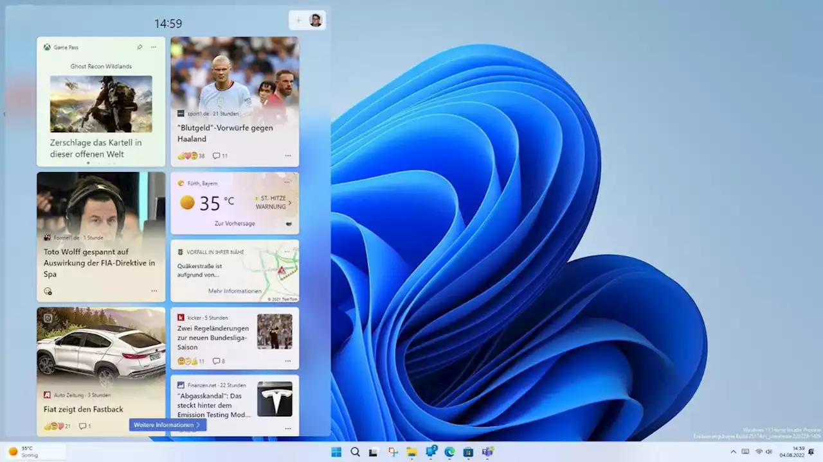Show hidden system tray icons
This screenshot has width=823, height=462.
click(x=733, y=452)
